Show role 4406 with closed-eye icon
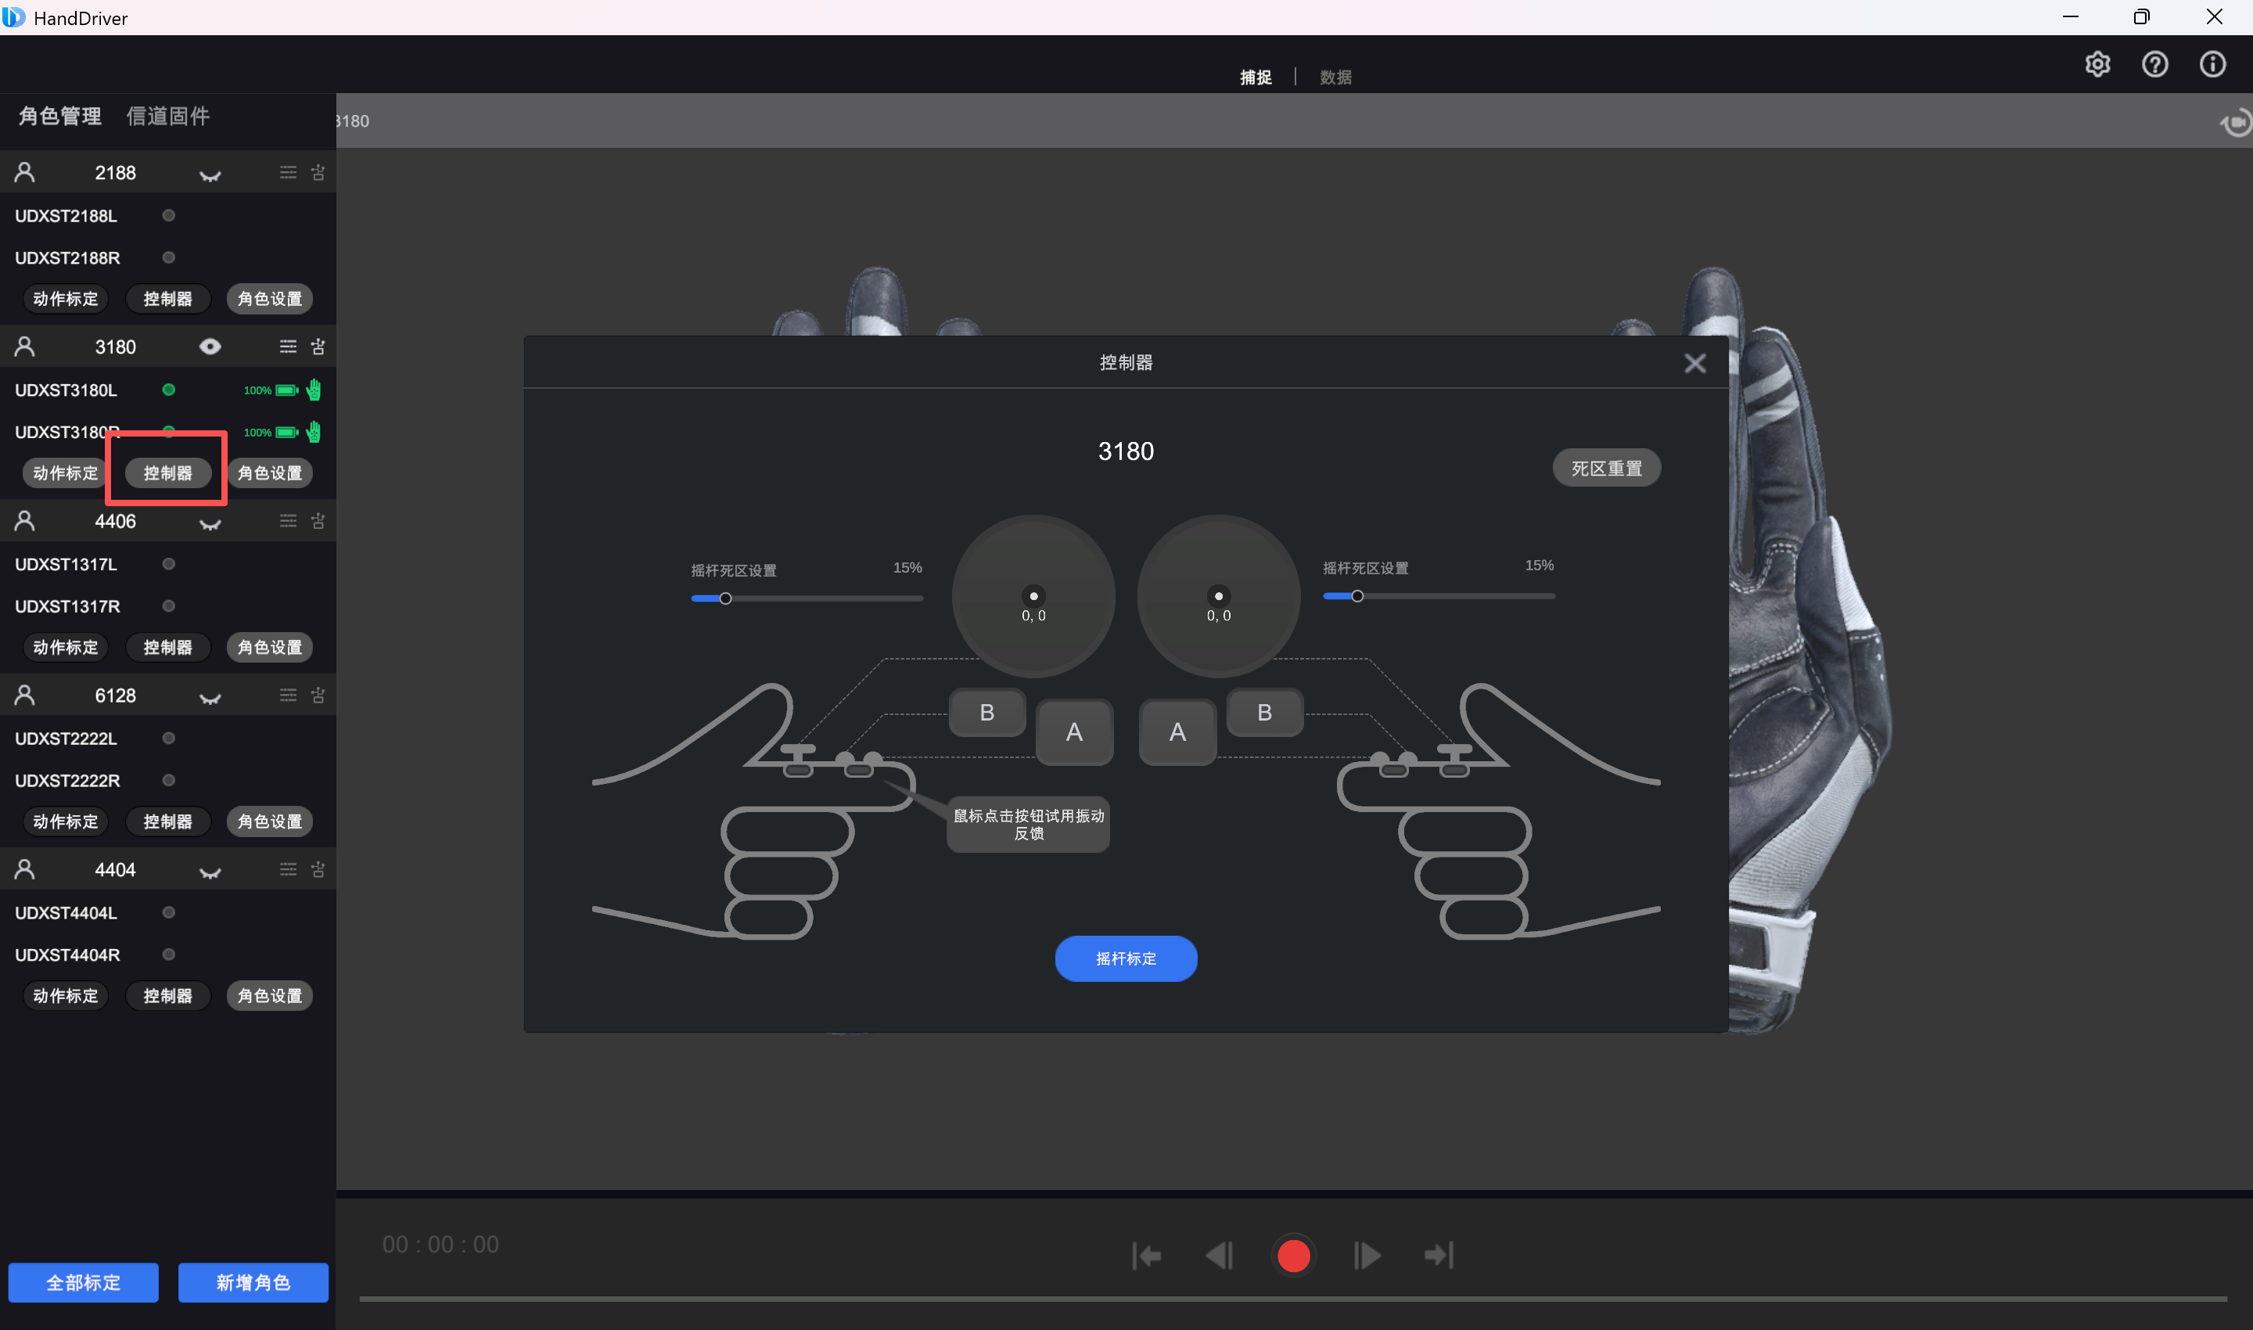The width and height of the screenshot is (2253, 1330). click(x=210, y=523)
